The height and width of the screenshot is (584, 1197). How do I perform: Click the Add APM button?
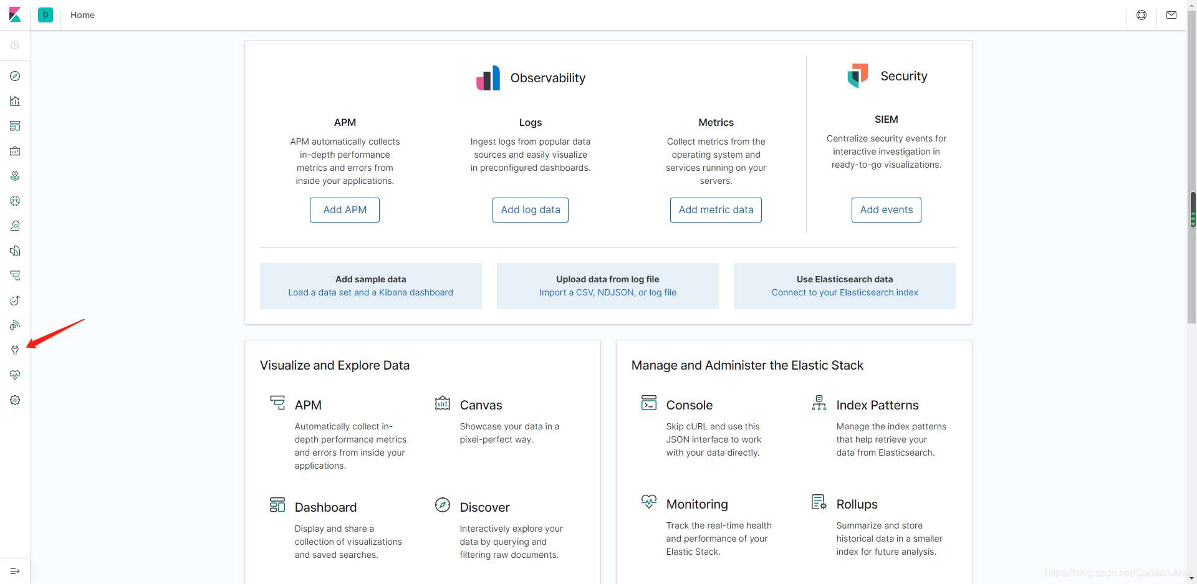345,210
